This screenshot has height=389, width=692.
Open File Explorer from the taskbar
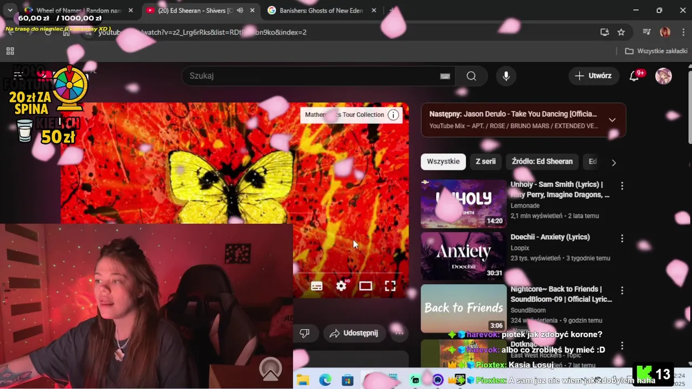point(302,380)
